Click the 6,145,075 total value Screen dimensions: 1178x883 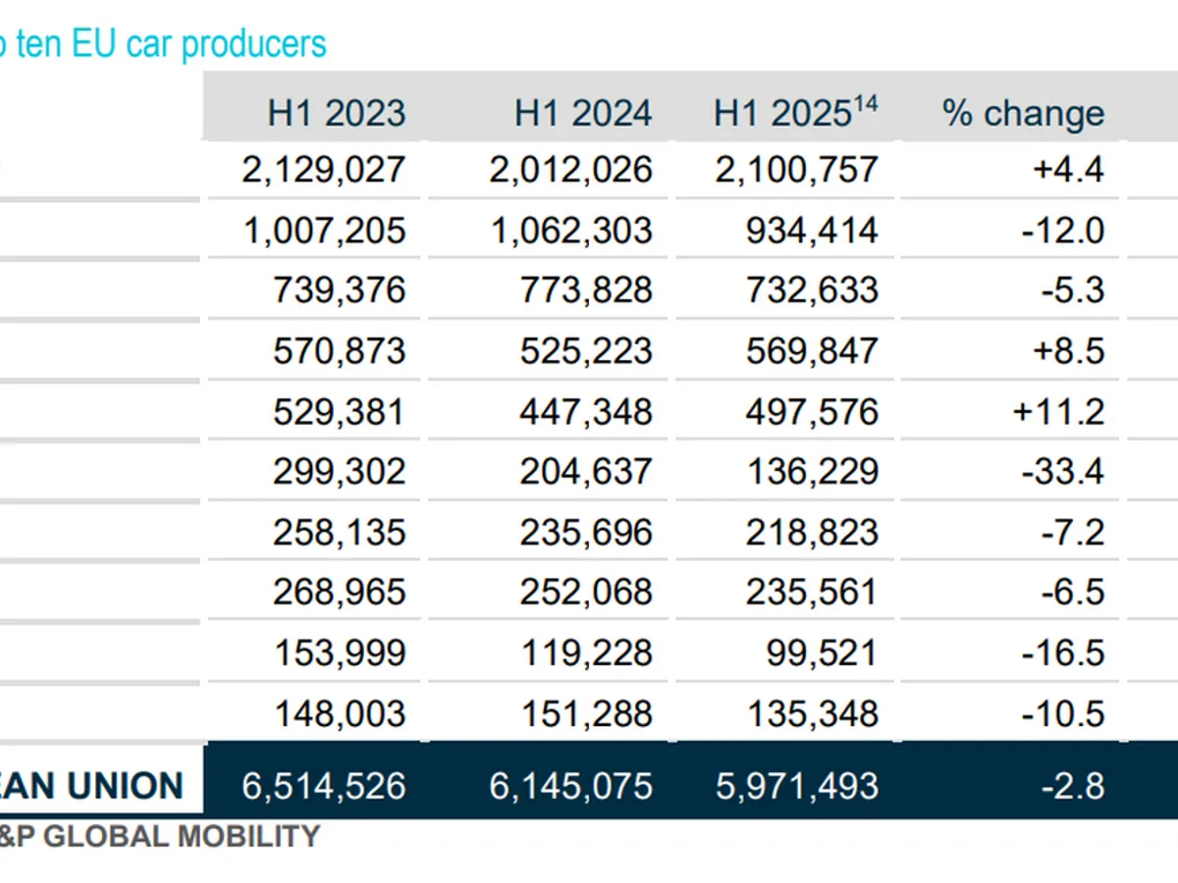coord(570,786)
